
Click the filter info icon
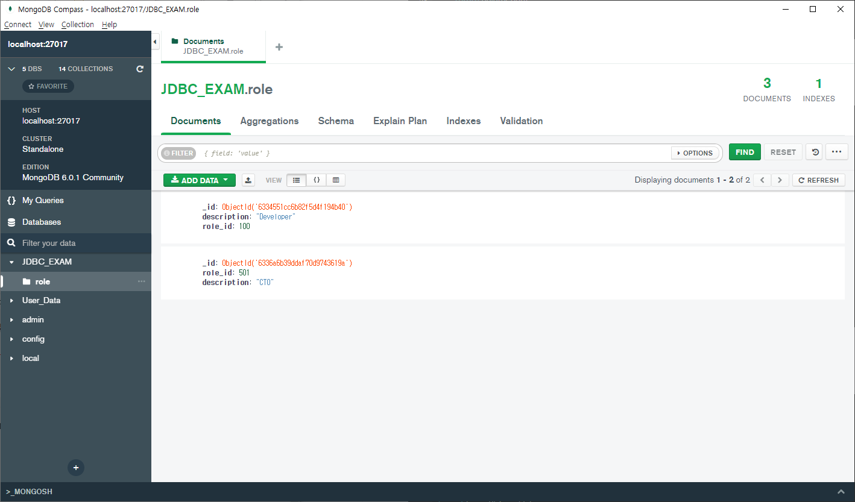coord(167,153)
